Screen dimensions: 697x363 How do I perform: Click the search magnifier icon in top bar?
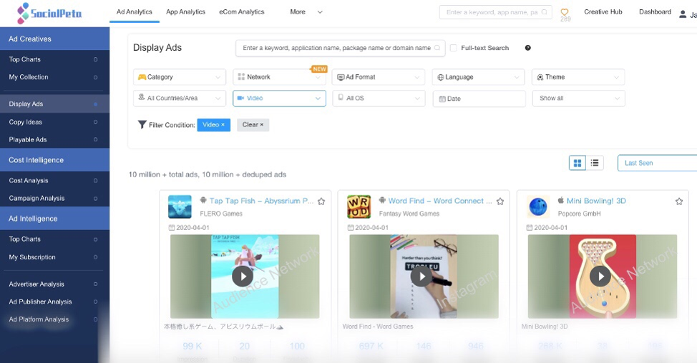click(545, 12)
